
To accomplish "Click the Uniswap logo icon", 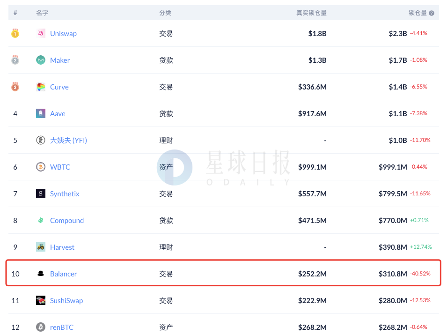I will coord(41,33).
